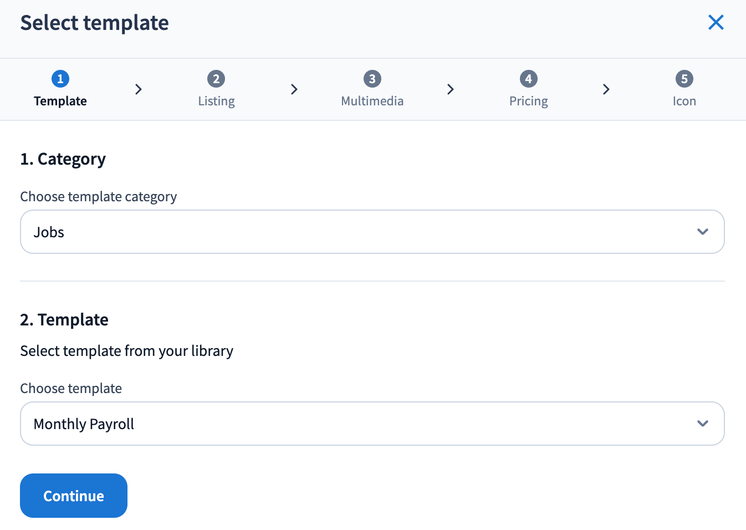The height and width of the screenshot is (530, 746).
Task: Click the Monthly Payroll dropdown chevron
Action: 703,424
